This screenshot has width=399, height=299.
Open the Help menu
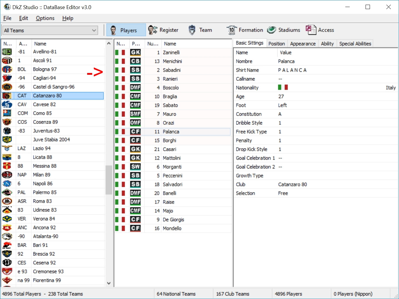[68, 18]
